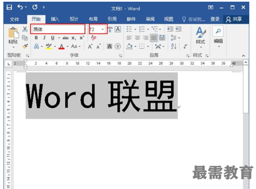The height and width of the screenshot is (189, 256).
Task: Save the document with the floppy icon
Action: point(9,8)
